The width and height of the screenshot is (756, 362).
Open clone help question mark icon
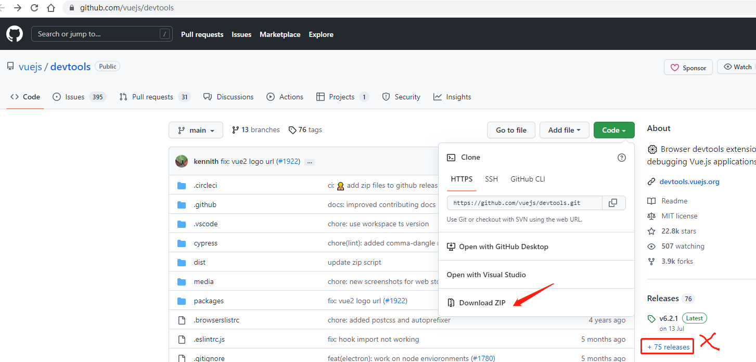tap(621, 158)
